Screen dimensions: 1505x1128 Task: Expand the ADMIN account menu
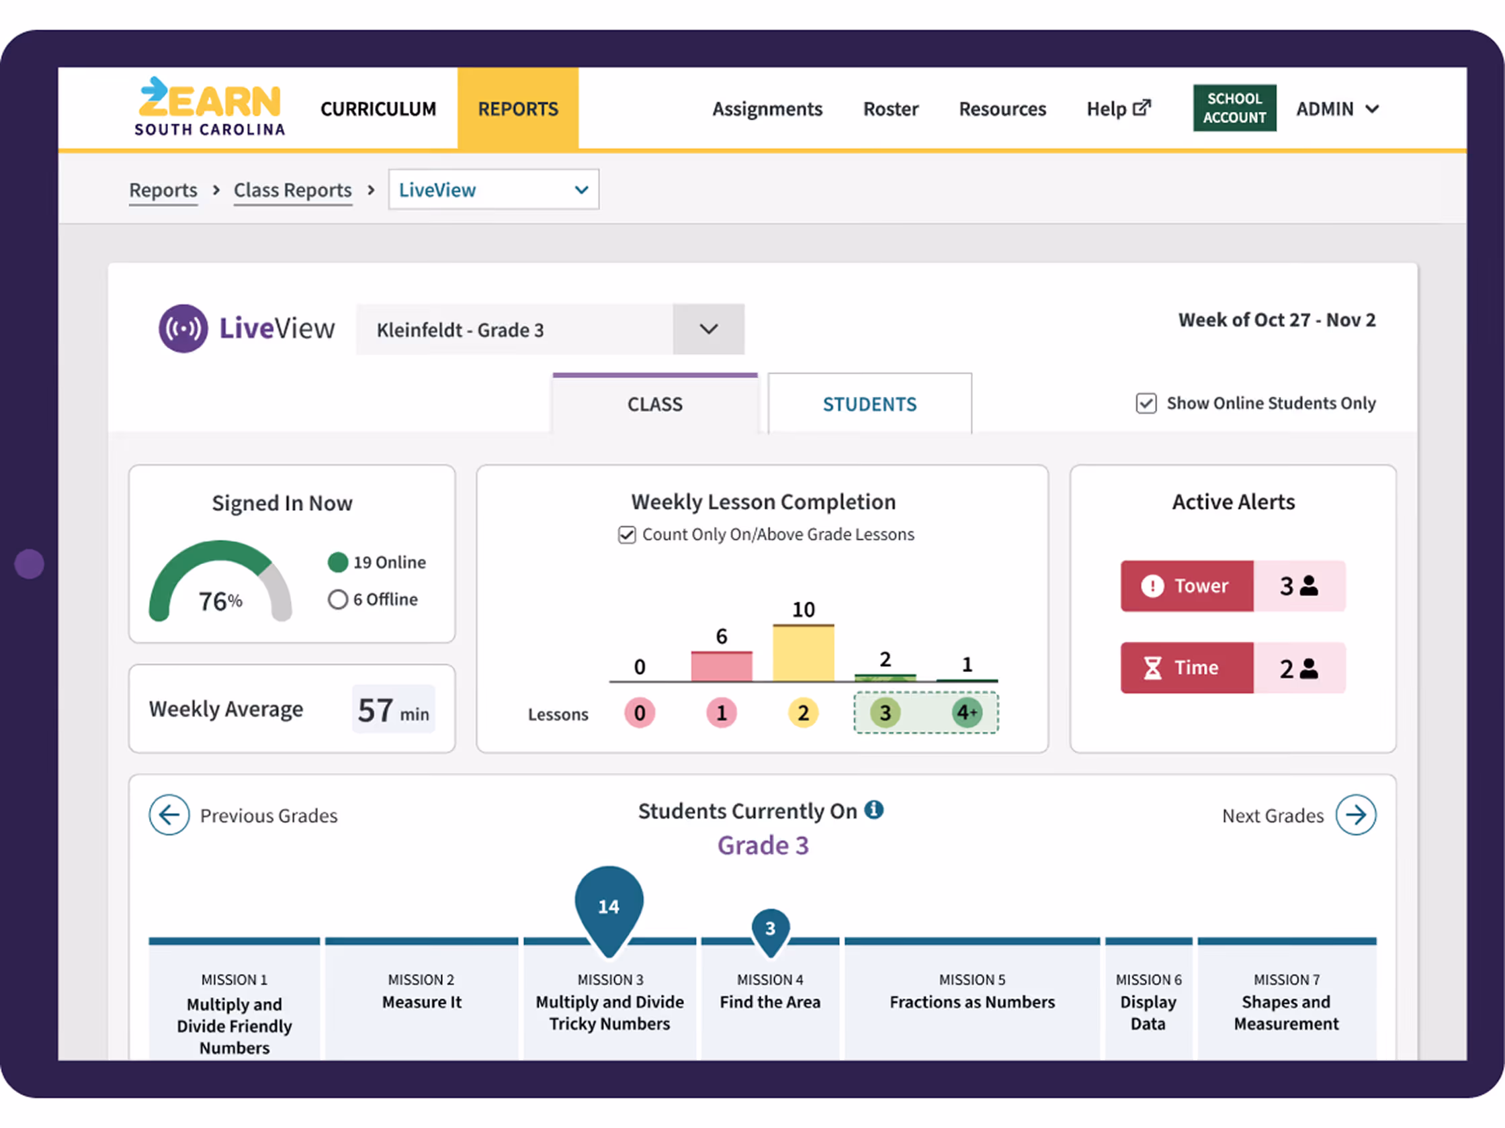coord(1337,109)
